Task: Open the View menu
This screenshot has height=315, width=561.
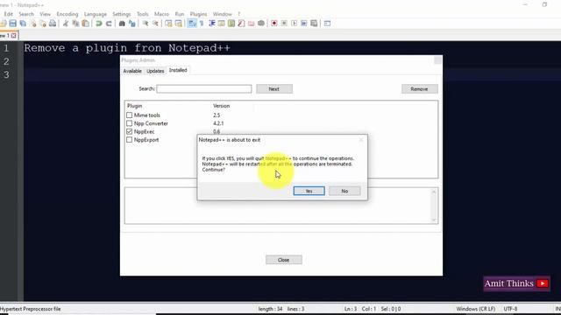Action: coord(45,14)
